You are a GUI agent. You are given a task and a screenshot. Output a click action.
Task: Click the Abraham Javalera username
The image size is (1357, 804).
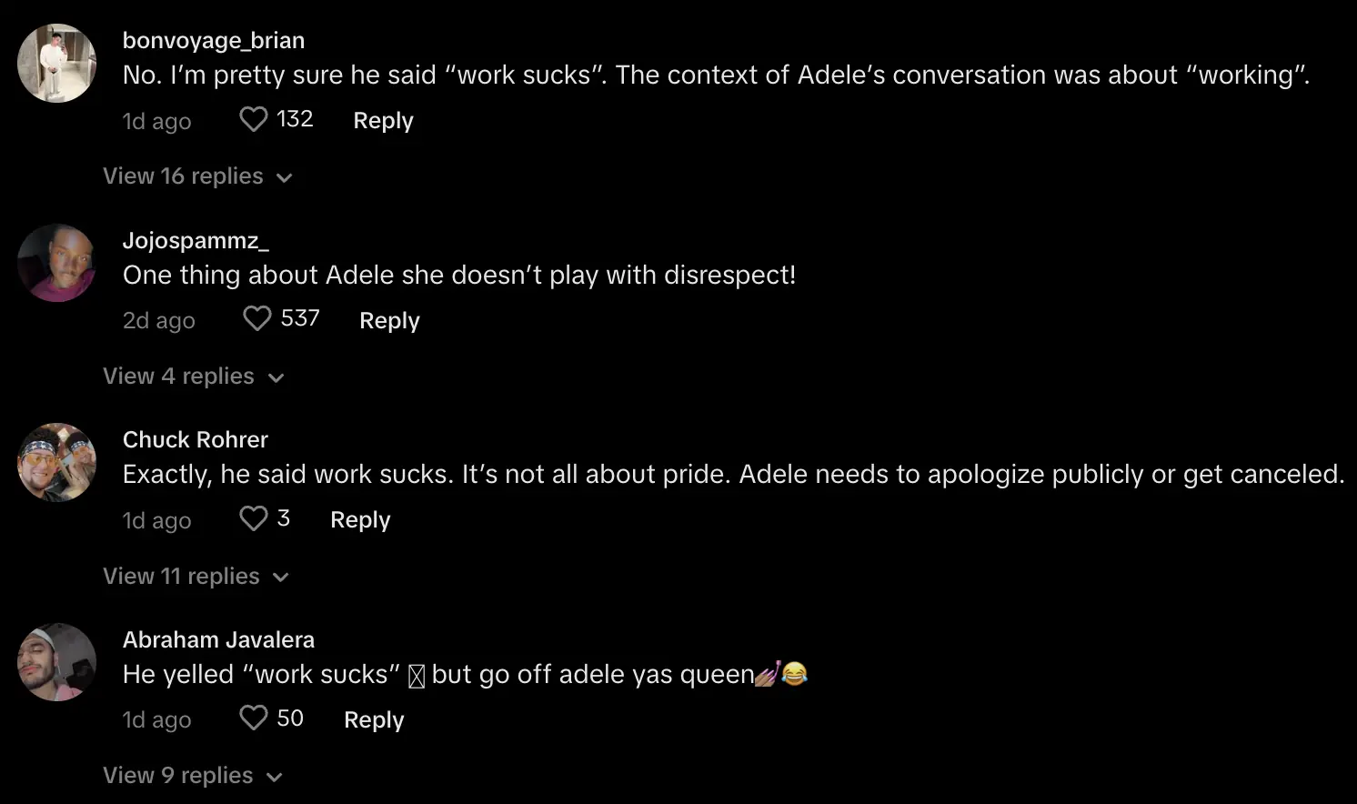218,639
